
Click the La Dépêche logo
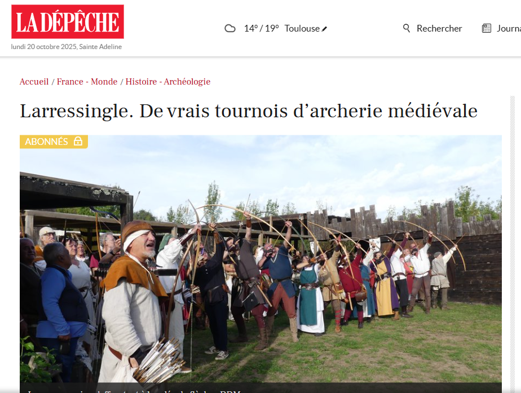68,21
